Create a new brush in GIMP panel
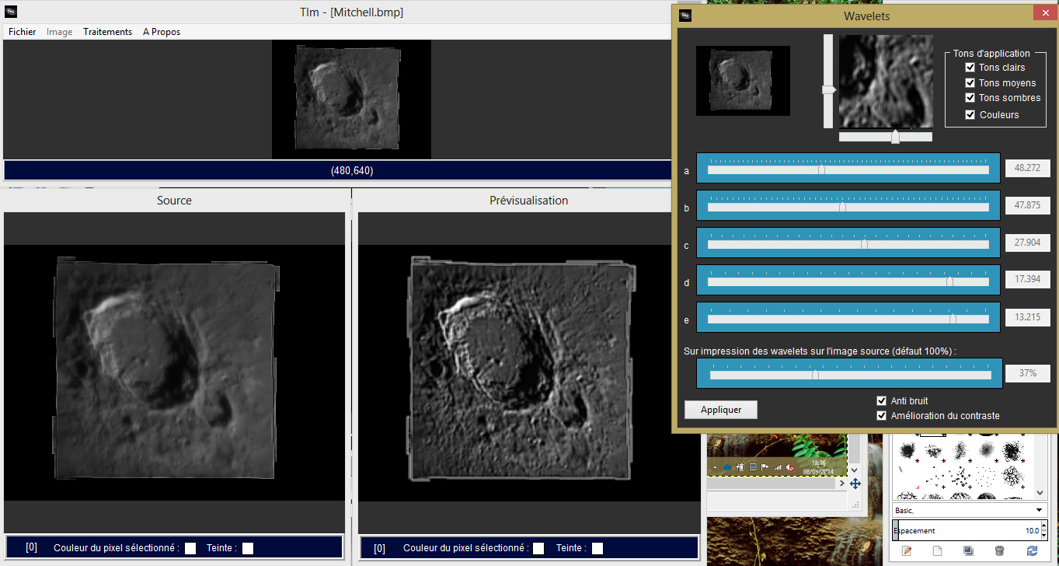The image size is (1059, 566). tap(937, 551)
